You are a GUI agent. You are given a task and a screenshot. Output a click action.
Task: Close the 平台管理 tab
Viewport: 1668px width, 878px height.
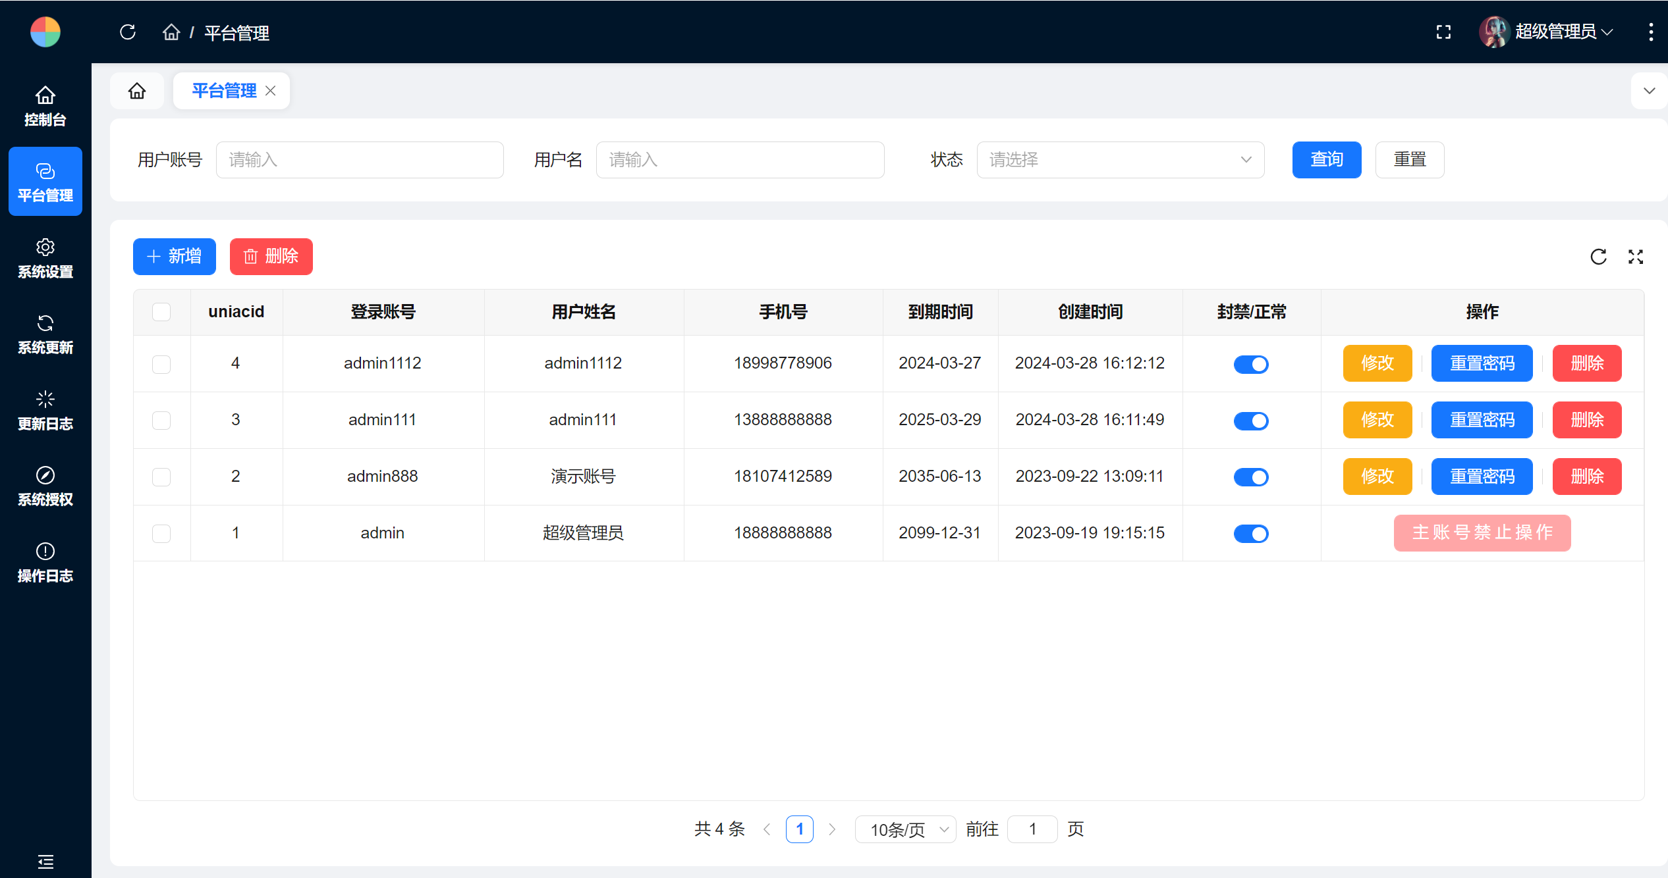pos(271,91)
